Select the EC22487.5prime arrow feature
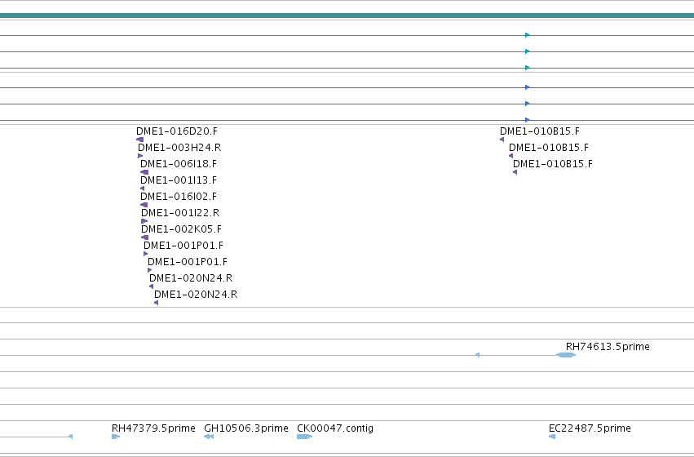694x457 pixels. coord(552,437)
